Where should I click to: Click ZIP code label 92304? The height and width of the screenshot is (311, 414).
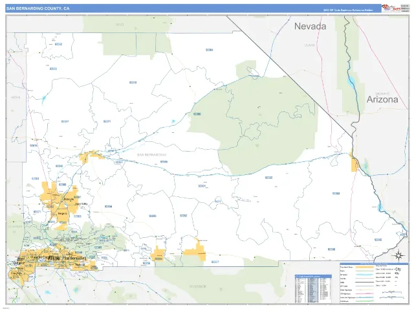click(202, 186)
